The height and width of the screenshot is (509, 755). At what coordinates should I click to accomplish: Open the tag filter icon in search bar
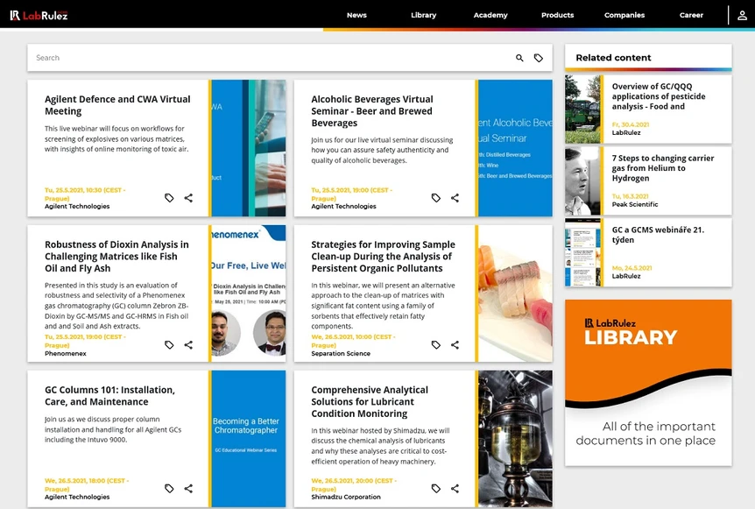(x=539, y=58)
